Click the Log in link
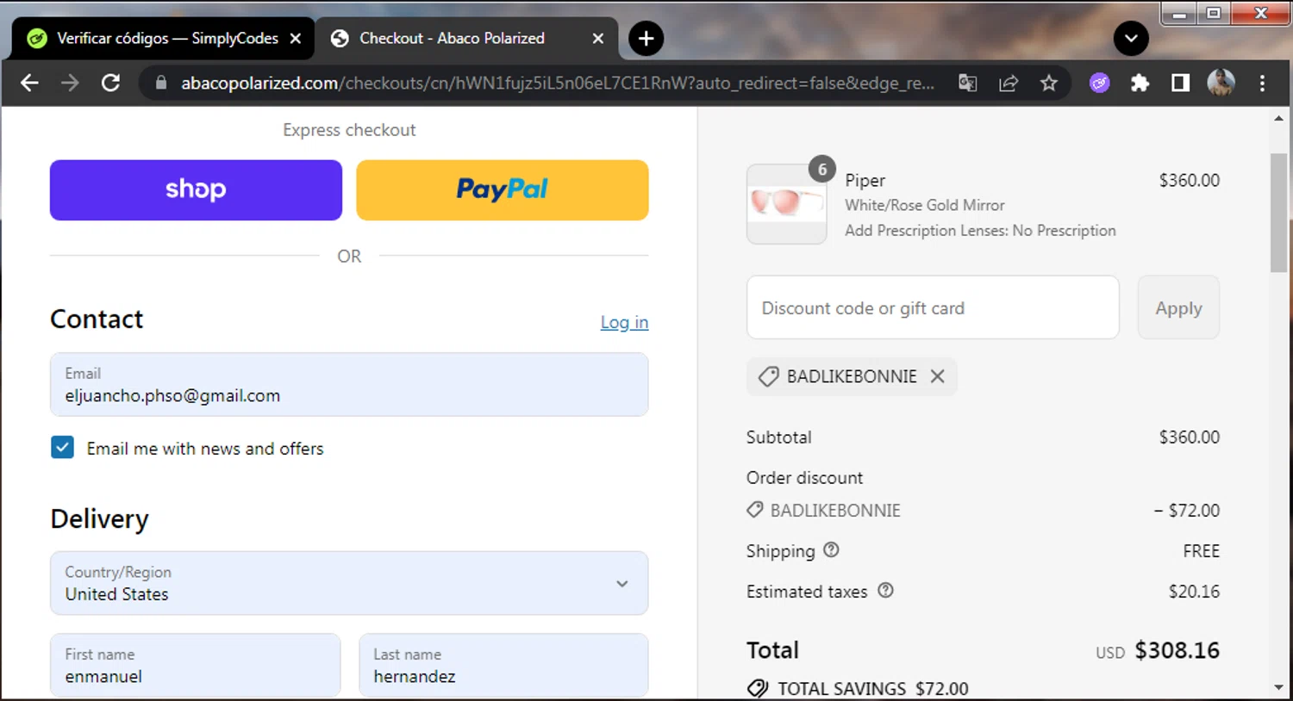1293x701 pixels. tap(624, 322)
